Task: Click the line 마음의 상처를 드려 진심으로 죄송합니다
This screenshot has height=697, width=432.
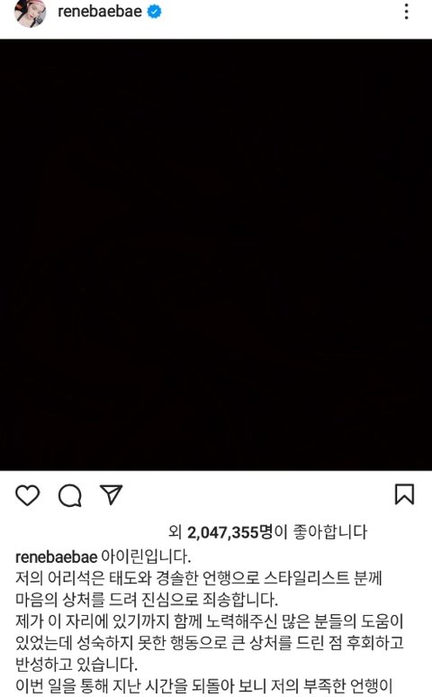Action: point(147,600)
